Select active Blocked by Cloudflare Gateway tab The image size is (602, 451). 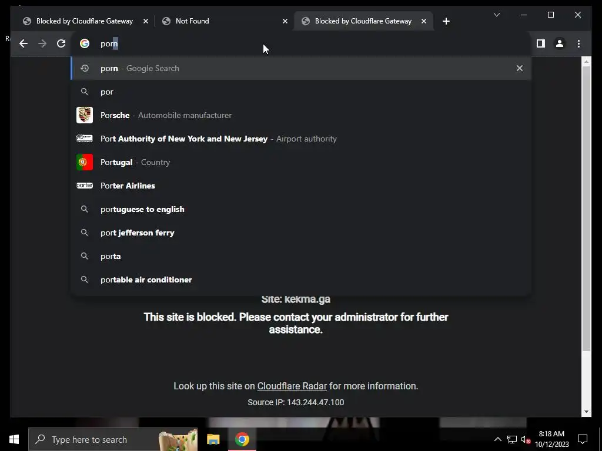tap(363, 22)
